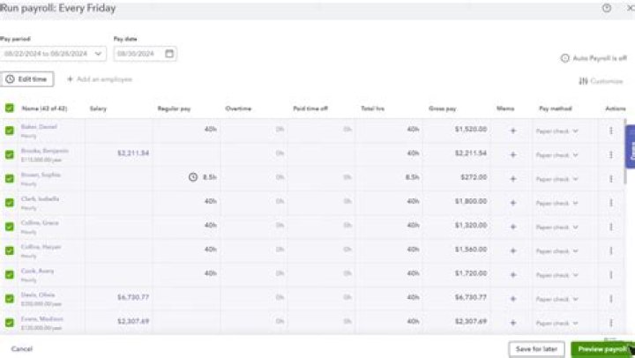Click the employee table vertical scrollbar
Screen dimensions: 635x358
[625, 152]
